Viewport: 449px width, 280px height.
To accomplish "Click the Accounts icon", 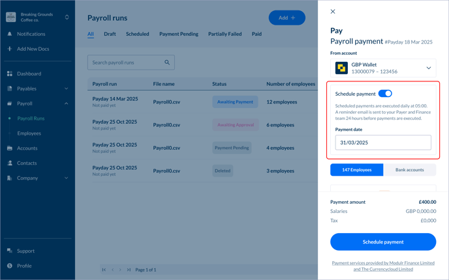I will tap(9, 148).
